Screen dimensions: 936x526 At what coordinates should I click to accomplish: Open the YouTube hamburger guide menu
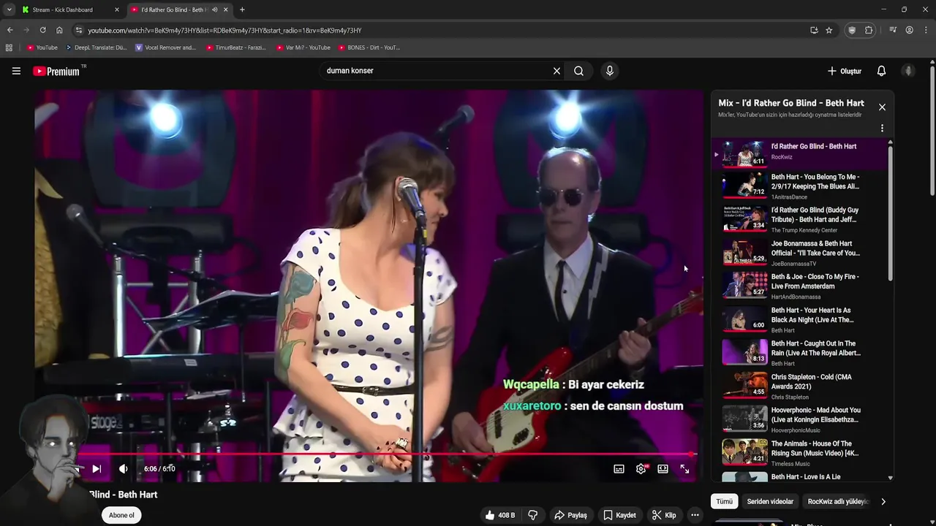(16, 71)
